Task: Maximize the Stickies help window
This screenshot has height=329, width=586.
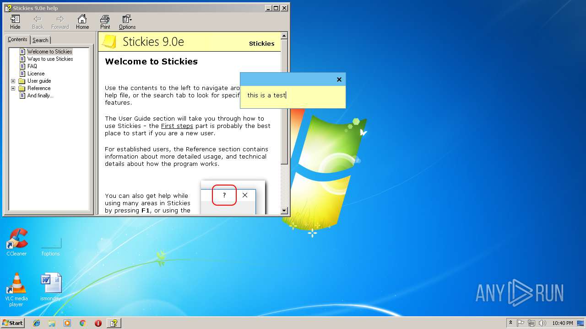Action: (x=276, y=8)
